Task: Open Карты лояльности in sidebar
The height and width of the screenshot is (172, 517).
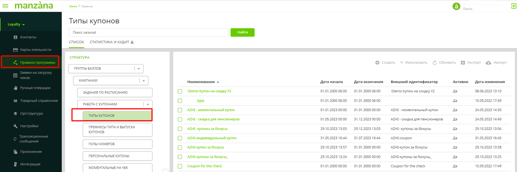Action: tap(36, 50)
